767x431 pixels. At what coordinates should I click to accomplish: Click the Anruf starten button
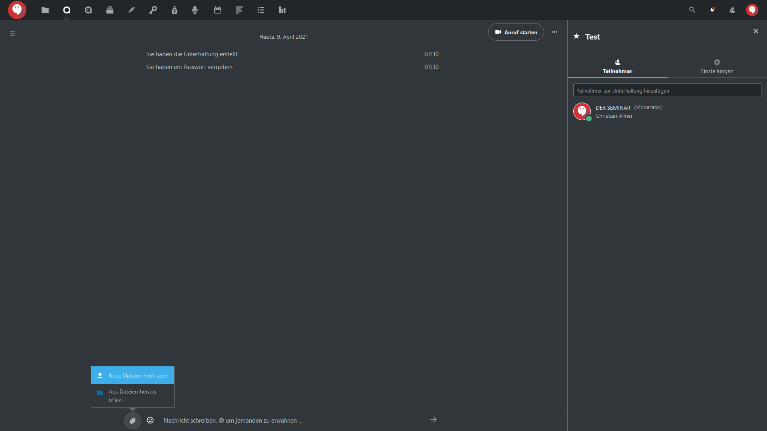point(516,32)
